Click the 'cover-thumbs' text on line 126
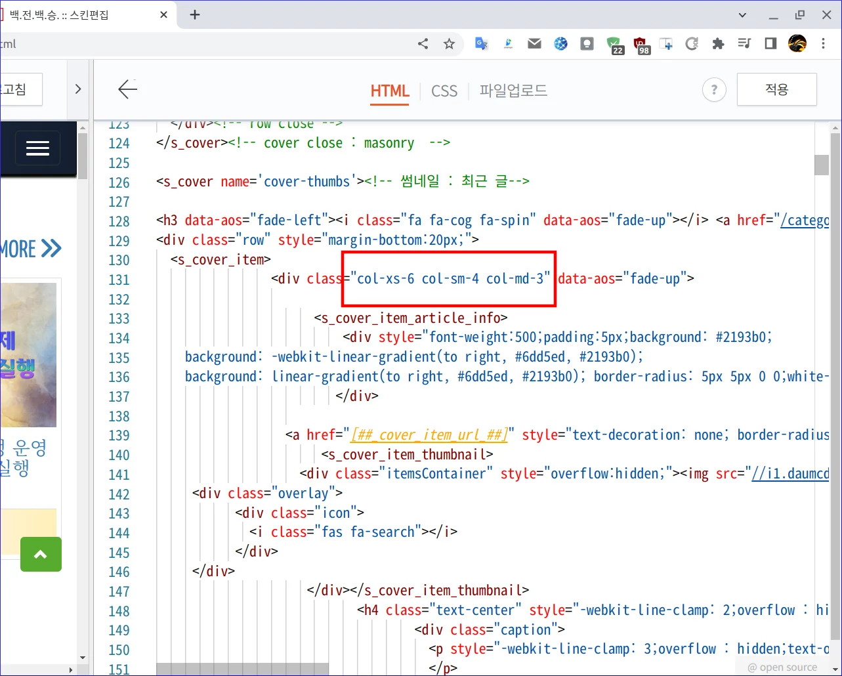The height and width of the screenshot is (676, 842). tap(306, 181)
